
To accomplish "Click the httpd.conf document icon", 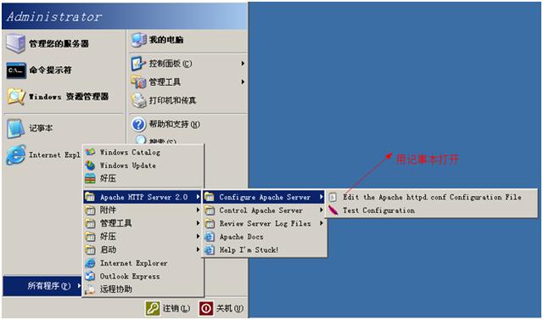I will pyautogui.click(x=333, y=197).
